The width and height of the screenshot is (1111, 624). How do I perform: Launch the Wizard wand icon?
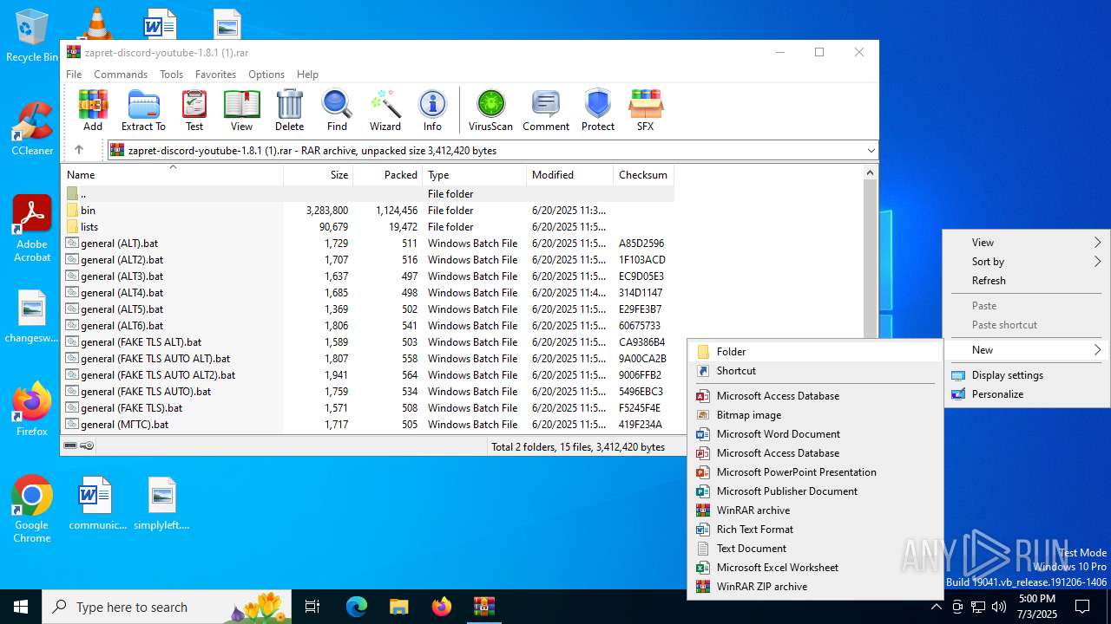pos(385,110)
